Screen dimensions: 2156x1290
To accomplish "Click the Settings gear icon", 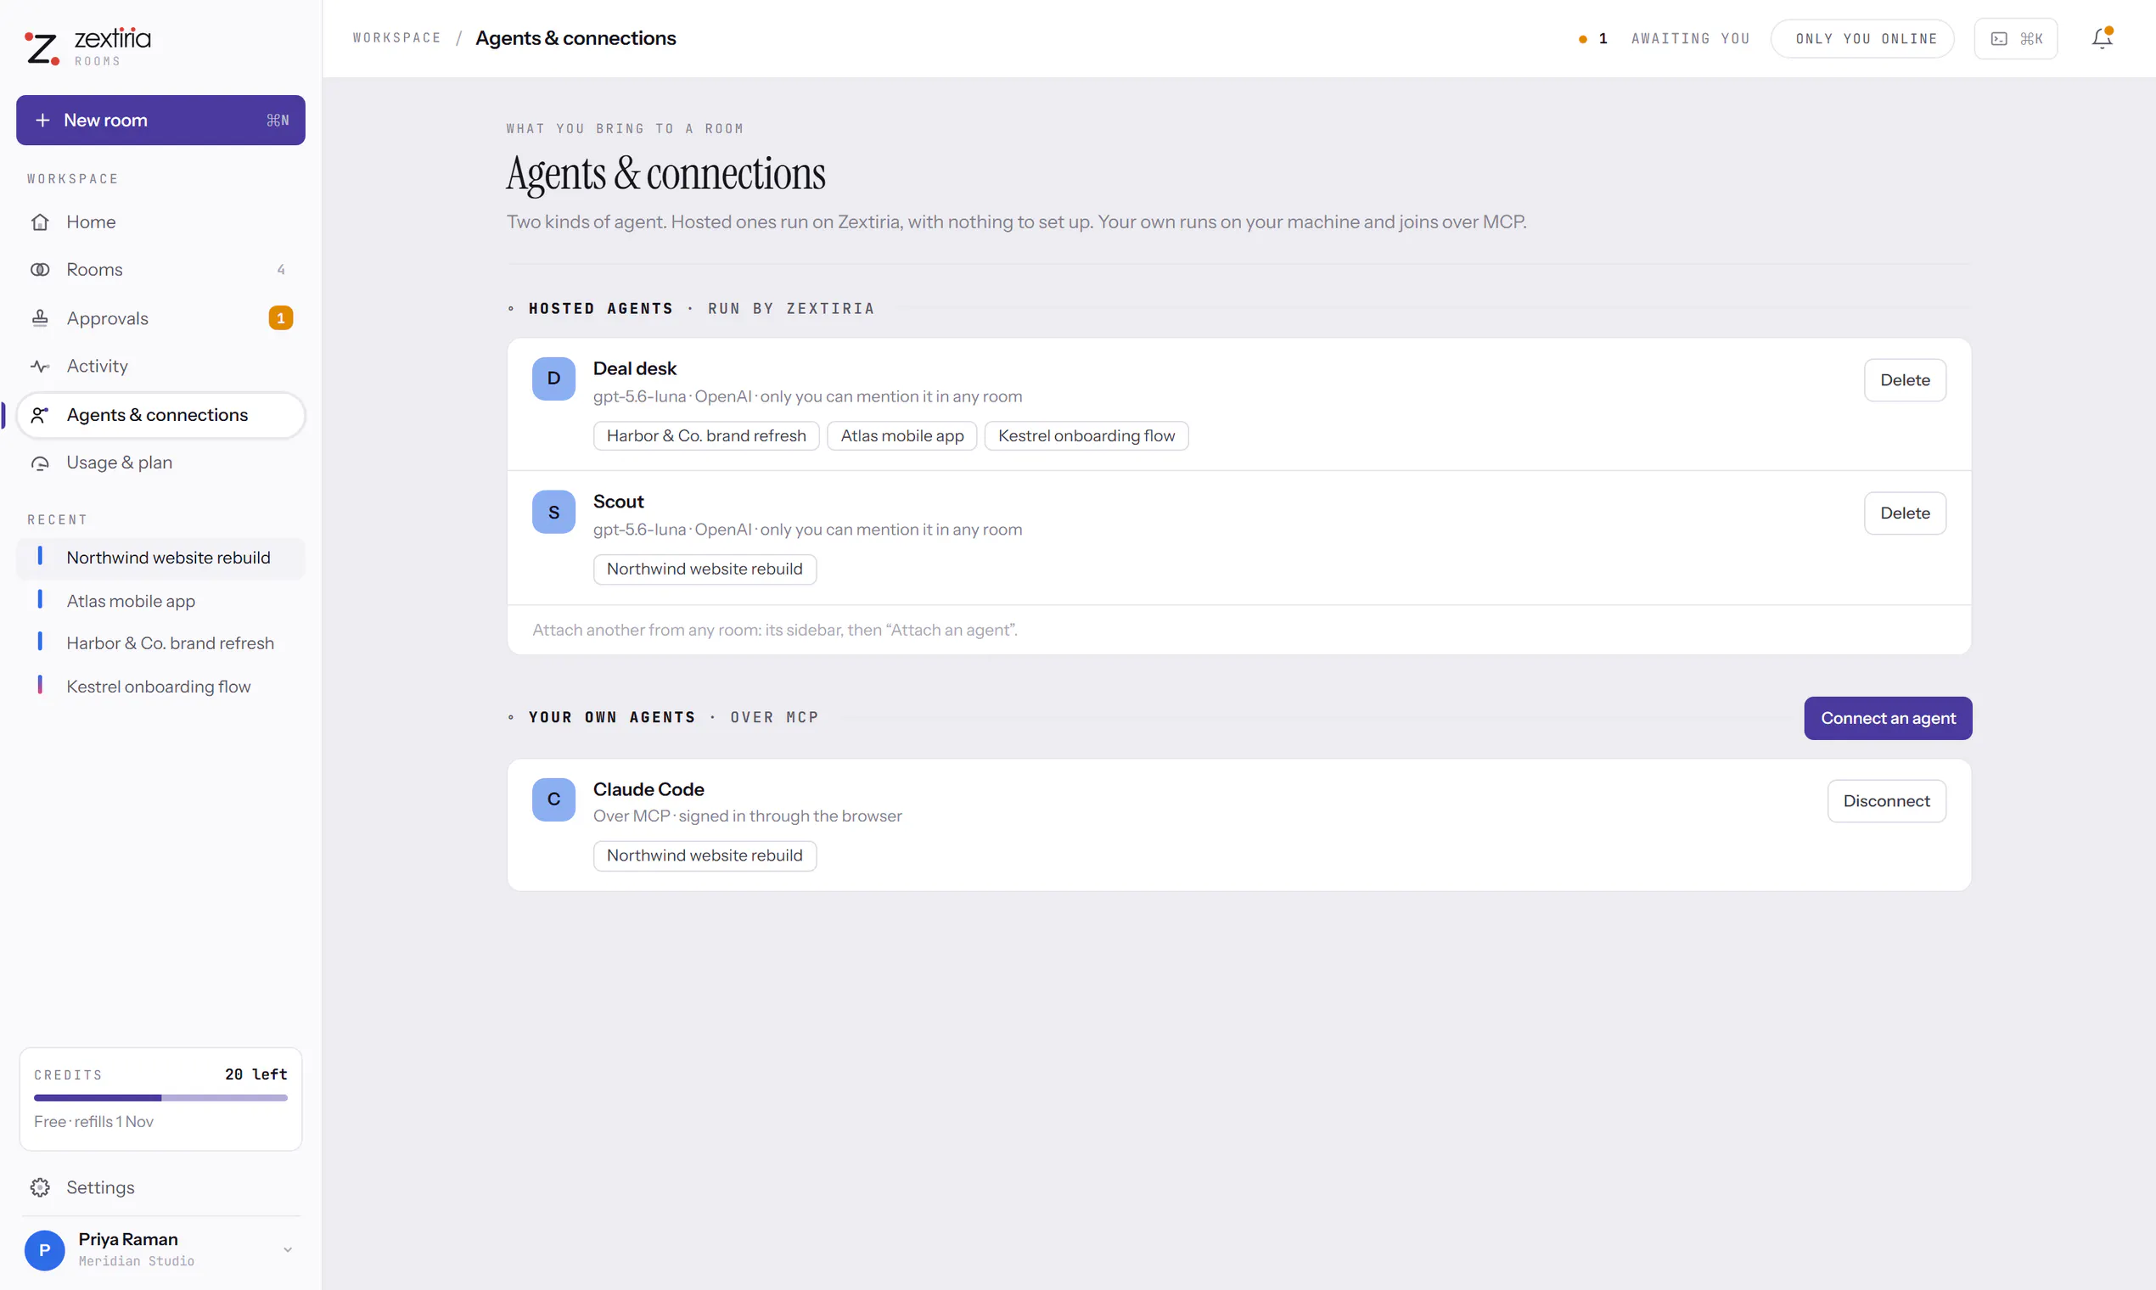I will (40, 1187).
